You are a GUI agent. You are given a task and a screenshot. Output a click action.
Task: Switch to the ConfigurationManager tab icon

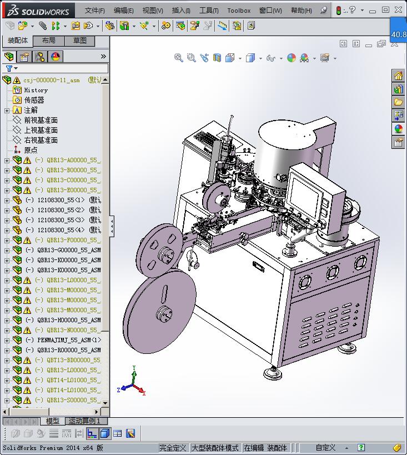pos(40,57)
